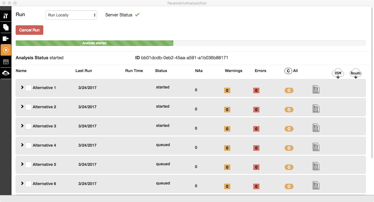Click the C All button in header

coord(291,71)
